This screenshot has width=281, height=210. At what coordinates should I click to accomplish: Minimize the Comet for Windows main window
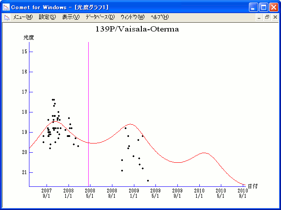[254, 7]
